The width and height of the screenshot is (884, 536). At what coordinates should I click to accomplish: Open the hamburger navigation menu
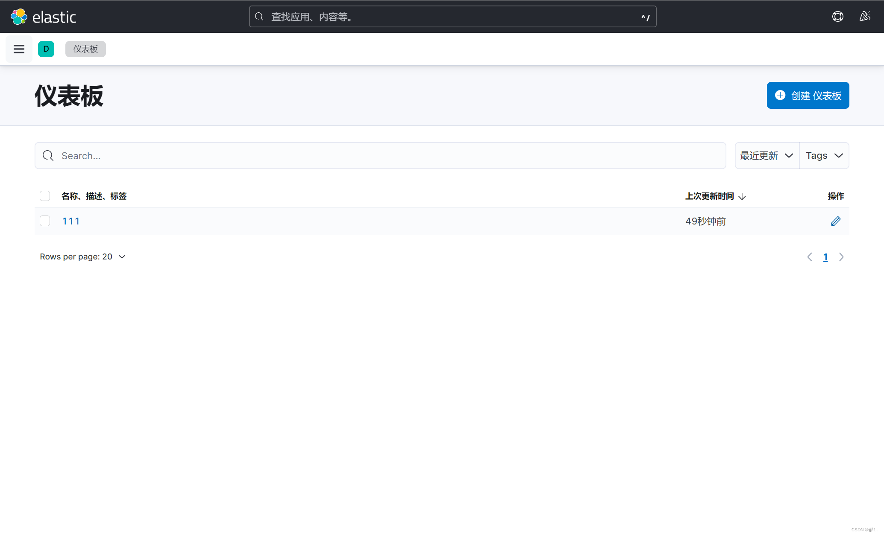pyautogui.click(x=19, y=49)
